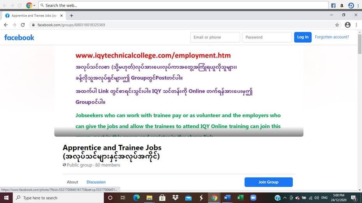
Task: Close the Apprentice and Trainee Jobs tab
Action: 62,16
